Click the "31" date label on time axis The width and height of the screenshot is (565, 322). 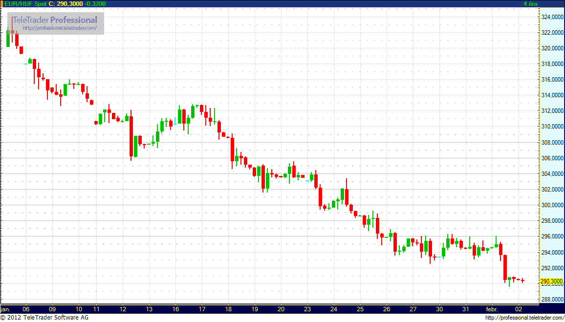click(x=466, y=309)
